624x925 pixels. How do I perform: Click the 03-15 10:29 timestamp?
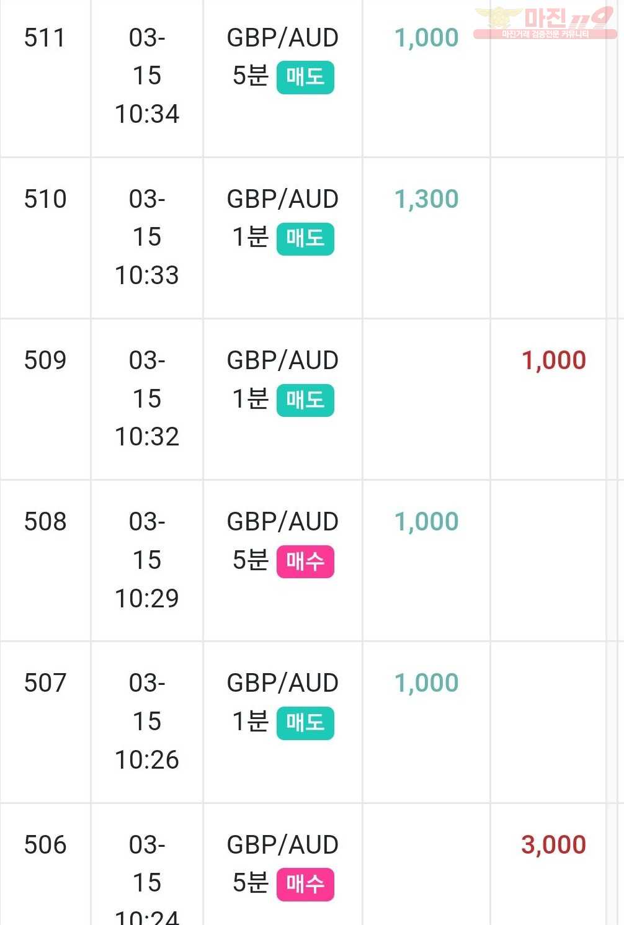tap(147, 560)
